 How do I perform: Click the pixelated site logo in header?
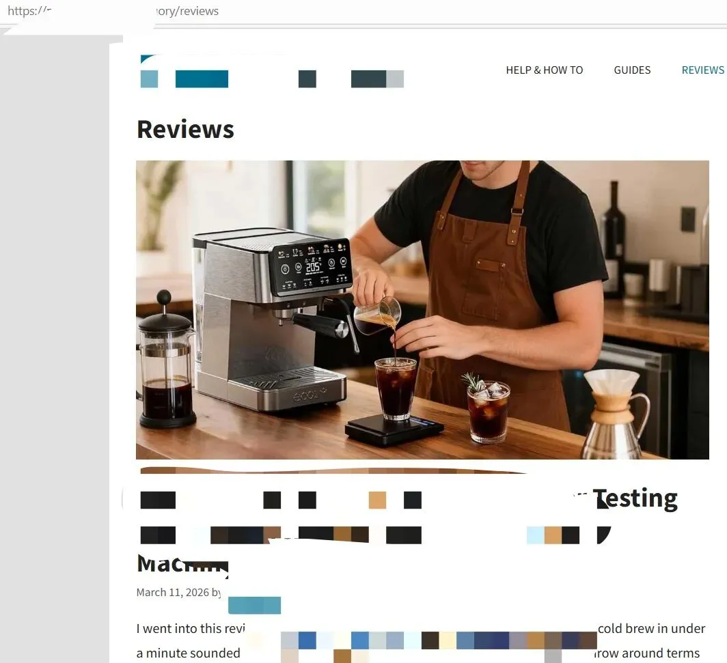(272, 79)
